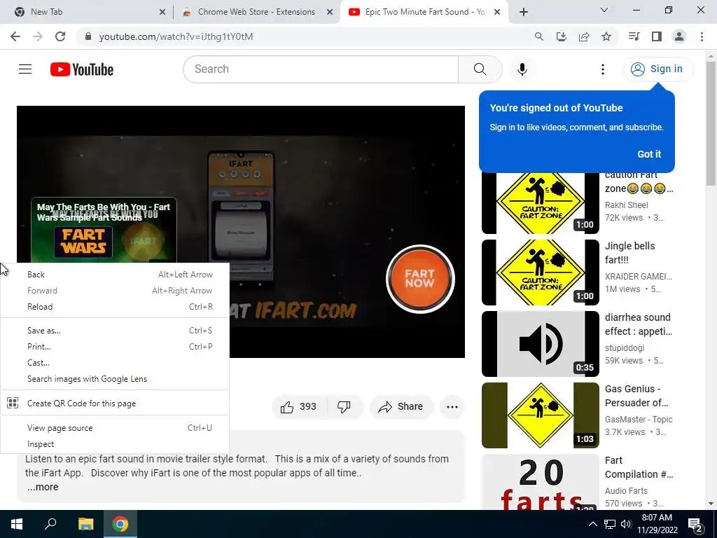Screen dimensions: 717x538
Task: Start voice search with microphone icon
Action: click(522, 69)
